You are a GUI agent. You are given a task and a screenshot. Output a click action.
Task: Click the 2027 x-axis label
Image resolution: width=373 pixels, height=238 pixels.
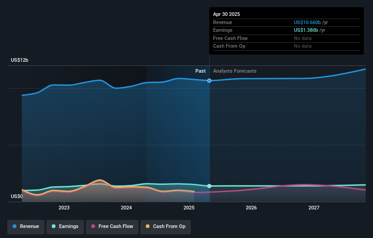tap(314, 208)
